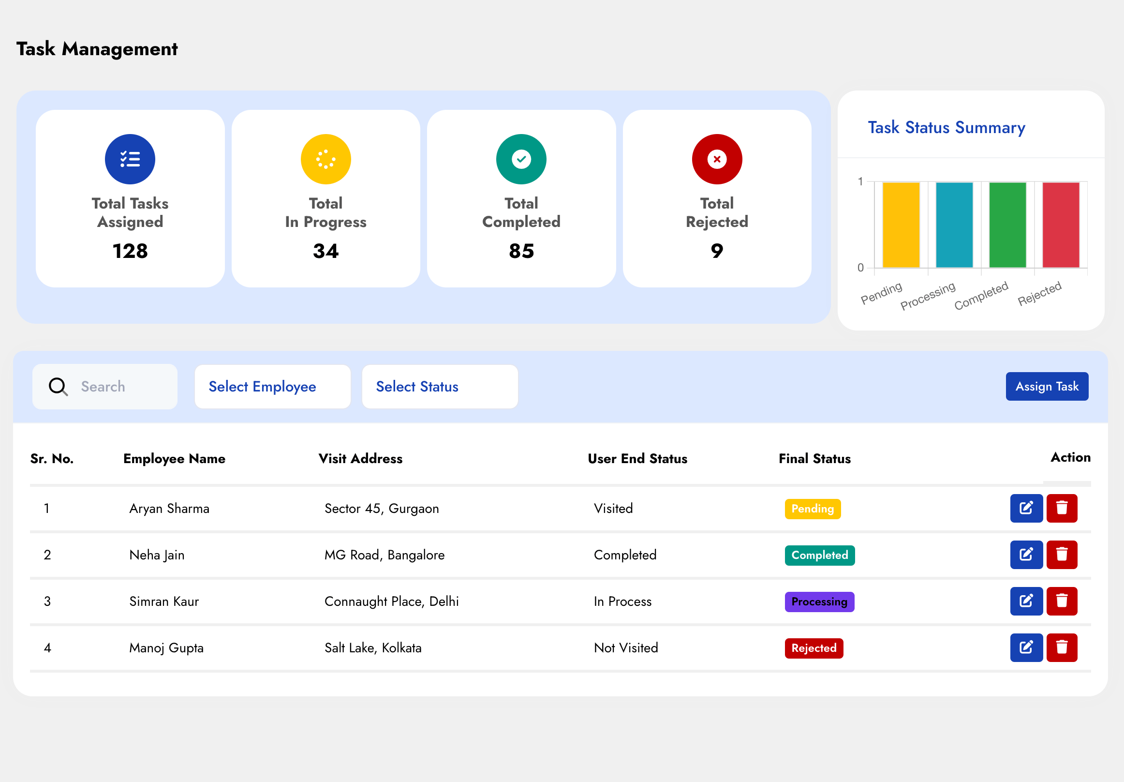Click the green Completed chart bar

(x=1007, y=225)
